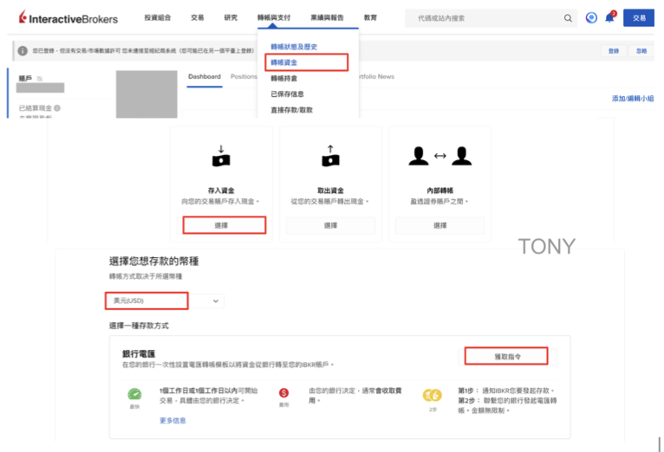The image size is (664, 452).
Task: Open the 轉帳與支付 menu
Action: click(x=274, y=18)
